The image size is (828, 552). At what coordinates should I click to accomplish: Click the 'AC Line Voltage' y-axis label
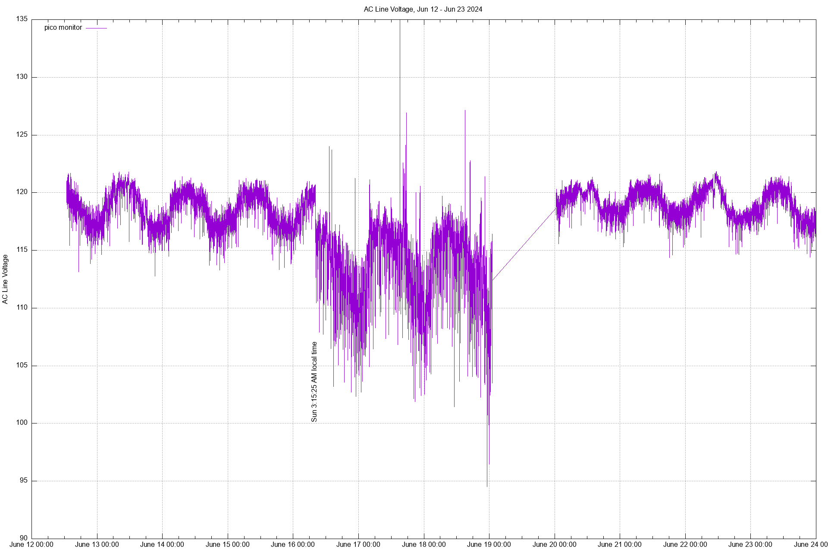tap(5, 279)
